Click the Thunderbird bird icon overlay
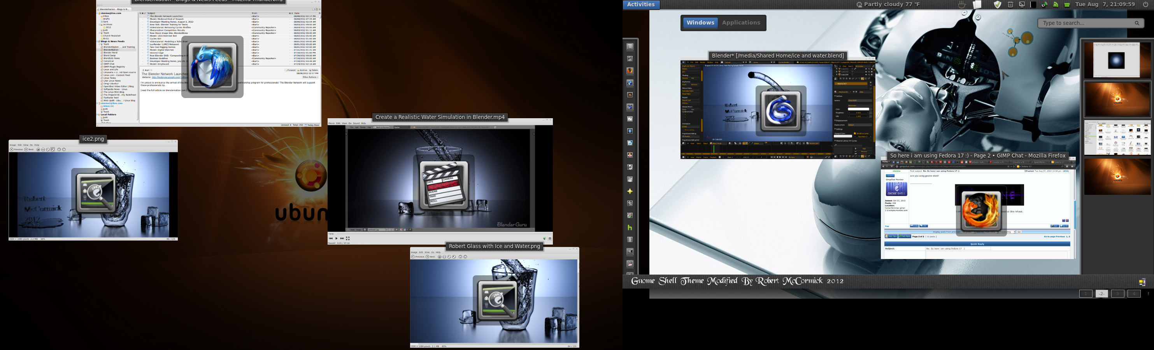 click(x=212, y=66)
